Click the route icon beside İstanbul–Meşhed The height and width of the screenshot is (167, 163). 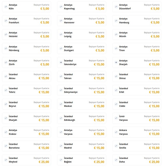point(6,160)
